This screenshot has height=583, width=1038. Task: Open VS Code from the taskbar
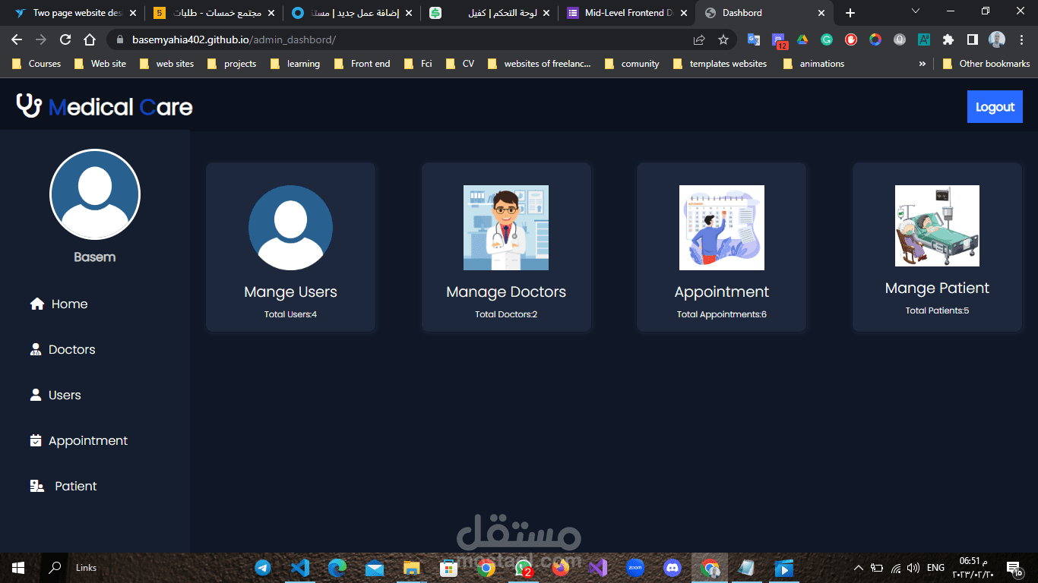299,567
